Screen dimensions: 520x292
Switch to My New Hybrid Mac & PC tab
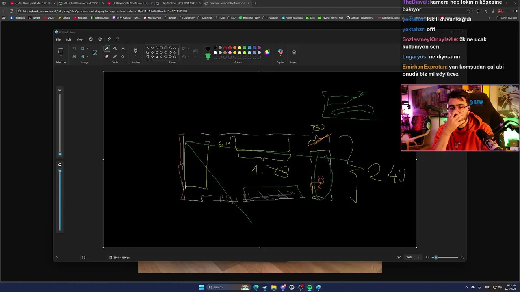(x=33, y=3)
